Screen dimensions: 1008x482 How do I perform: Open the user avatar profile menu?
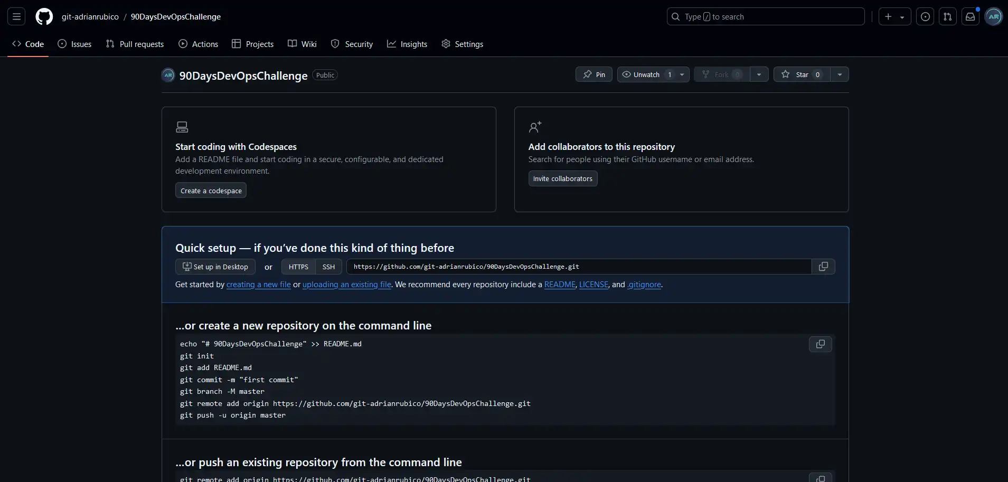coord(994,17)
